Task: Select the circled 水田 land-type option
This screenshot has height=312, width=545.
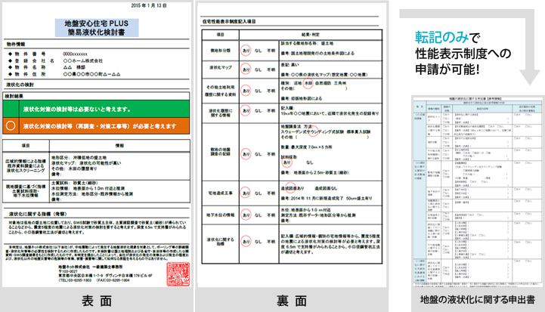Action: click(308, 83)
